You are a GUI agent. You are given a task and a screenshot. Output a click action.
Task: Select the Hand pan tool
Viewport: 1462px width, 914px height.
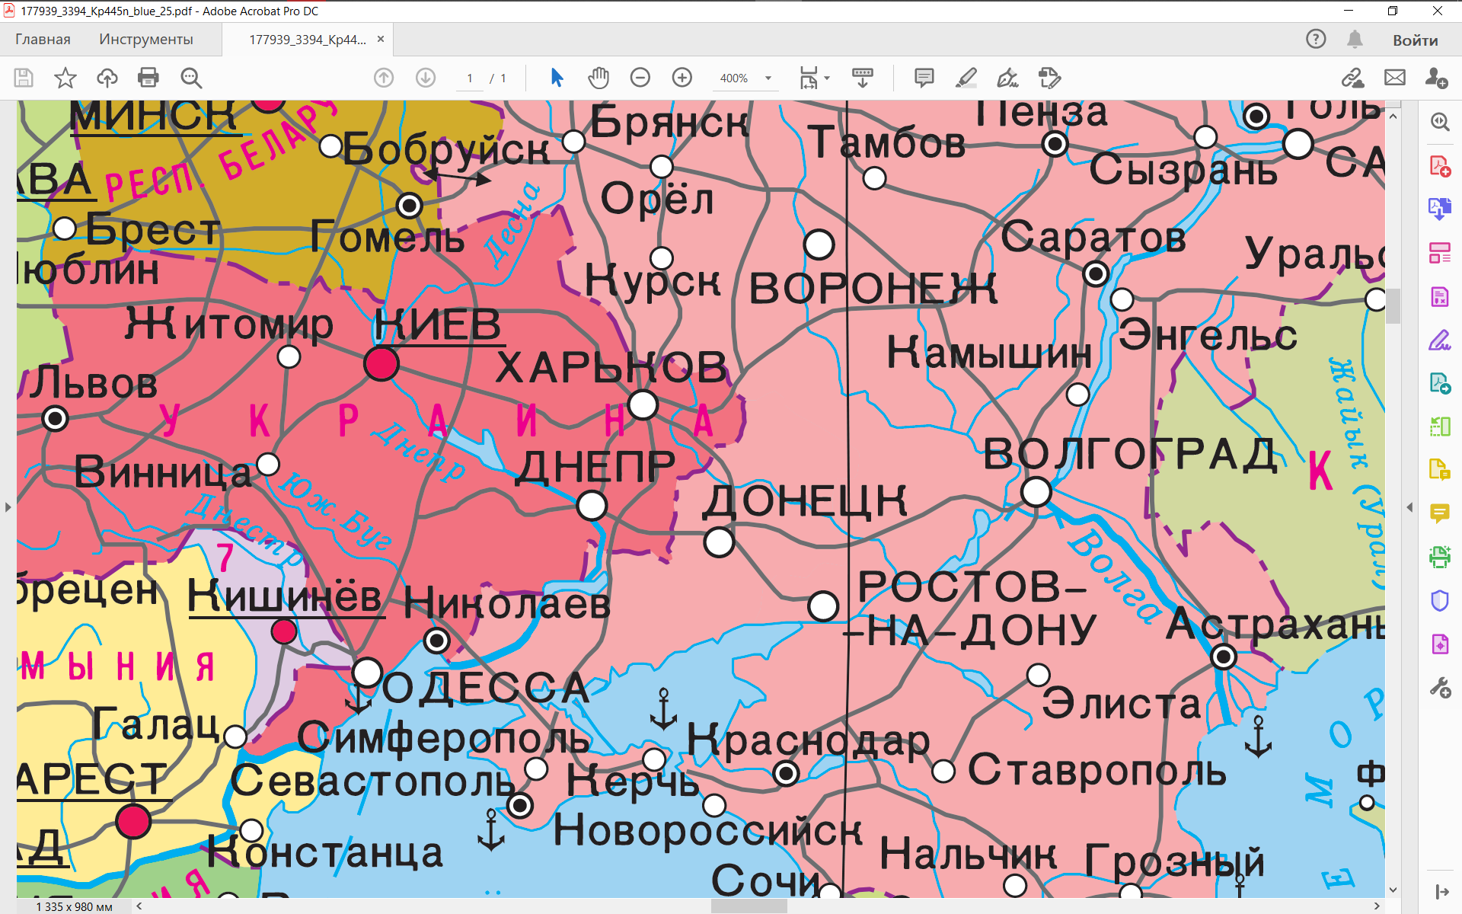pyautogui.click(x=599, y=78)
